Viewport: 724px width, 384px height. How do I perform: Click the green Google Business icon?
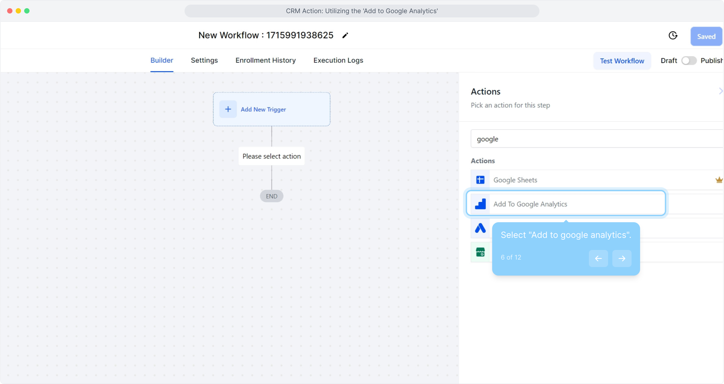tap(480, 252)
